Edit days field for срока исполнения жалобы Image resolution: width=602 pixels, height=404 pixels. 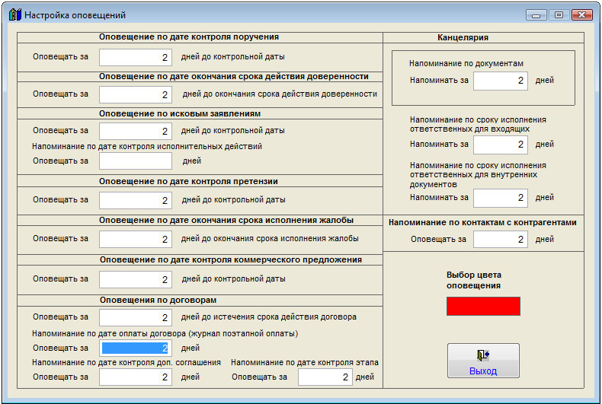[x=136, y=239]
